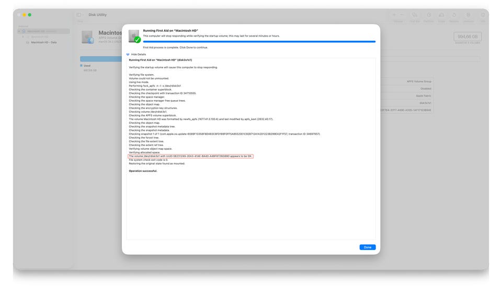Click the "disk3s1s1" device value in background
This screenshot has width=502, height=287.
[x=425, y=103]
